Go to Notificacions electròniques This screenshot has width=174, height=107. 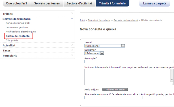point(21,32)
